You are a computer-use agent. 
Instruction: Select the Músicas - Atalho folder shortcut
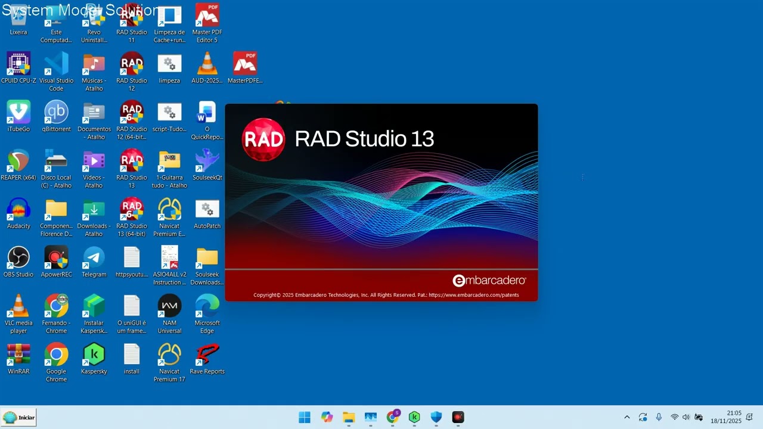point(94,72)
